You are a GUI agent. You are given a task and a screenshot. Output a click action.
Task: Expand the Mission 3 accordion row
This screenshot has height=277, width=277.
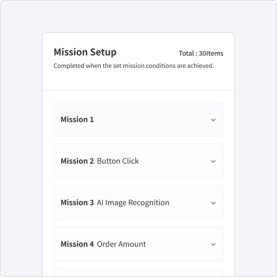138,202
